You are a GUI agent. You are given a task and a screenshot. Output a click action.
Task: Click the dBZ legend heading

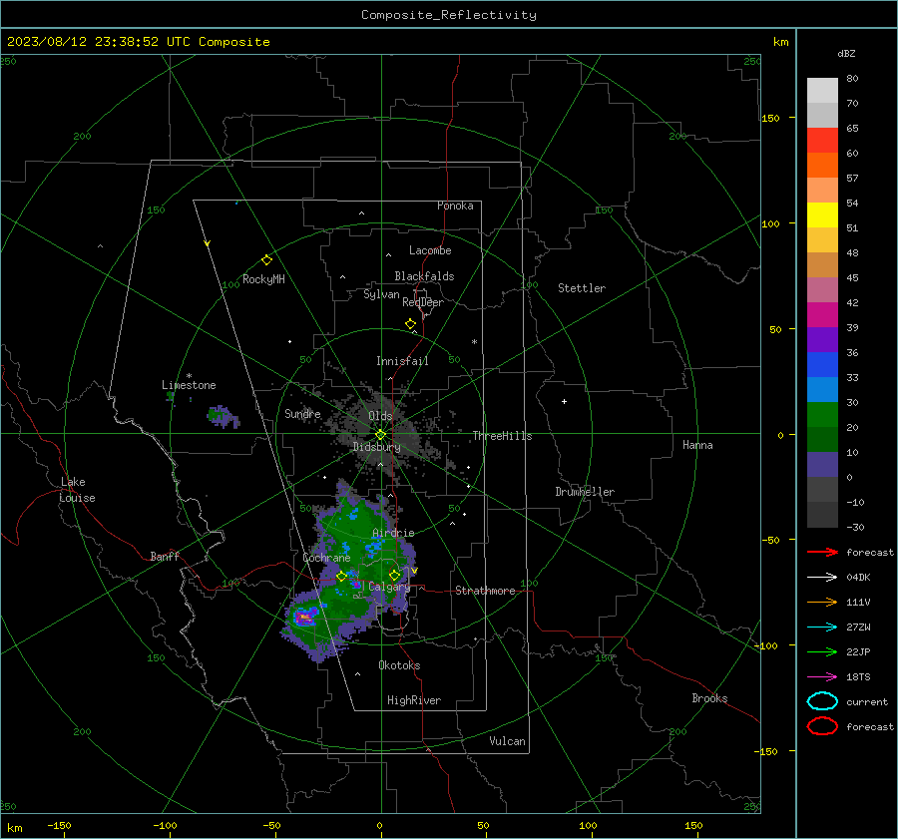846,54
